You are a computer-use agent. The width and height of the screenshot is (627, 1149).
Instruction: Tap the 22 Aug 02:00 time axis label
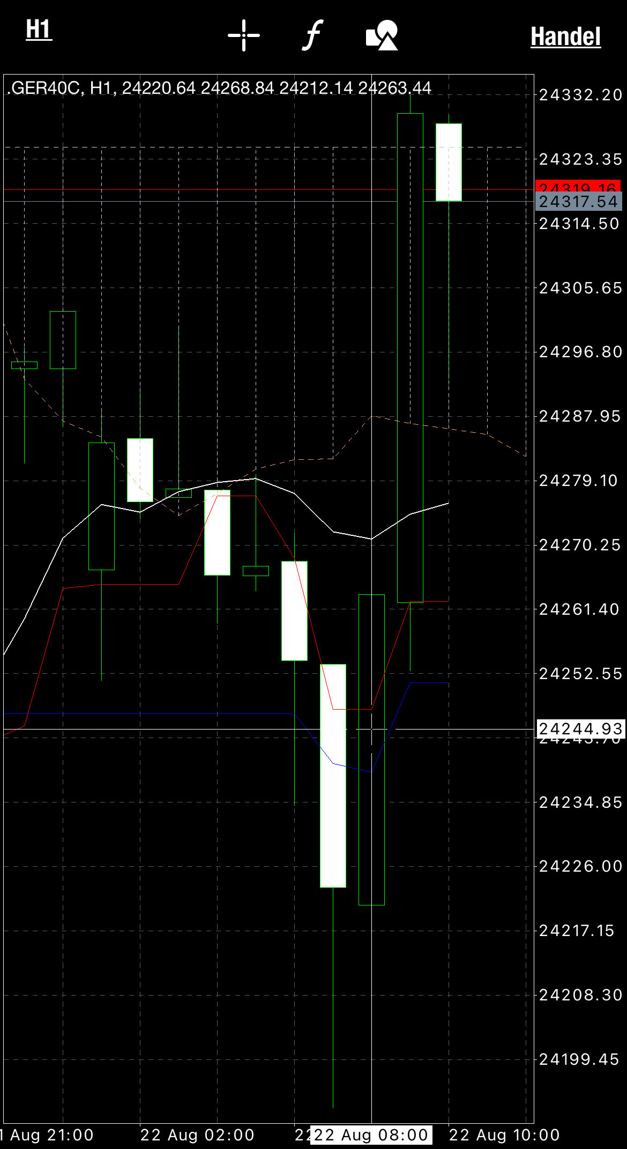click(197, 1135)
